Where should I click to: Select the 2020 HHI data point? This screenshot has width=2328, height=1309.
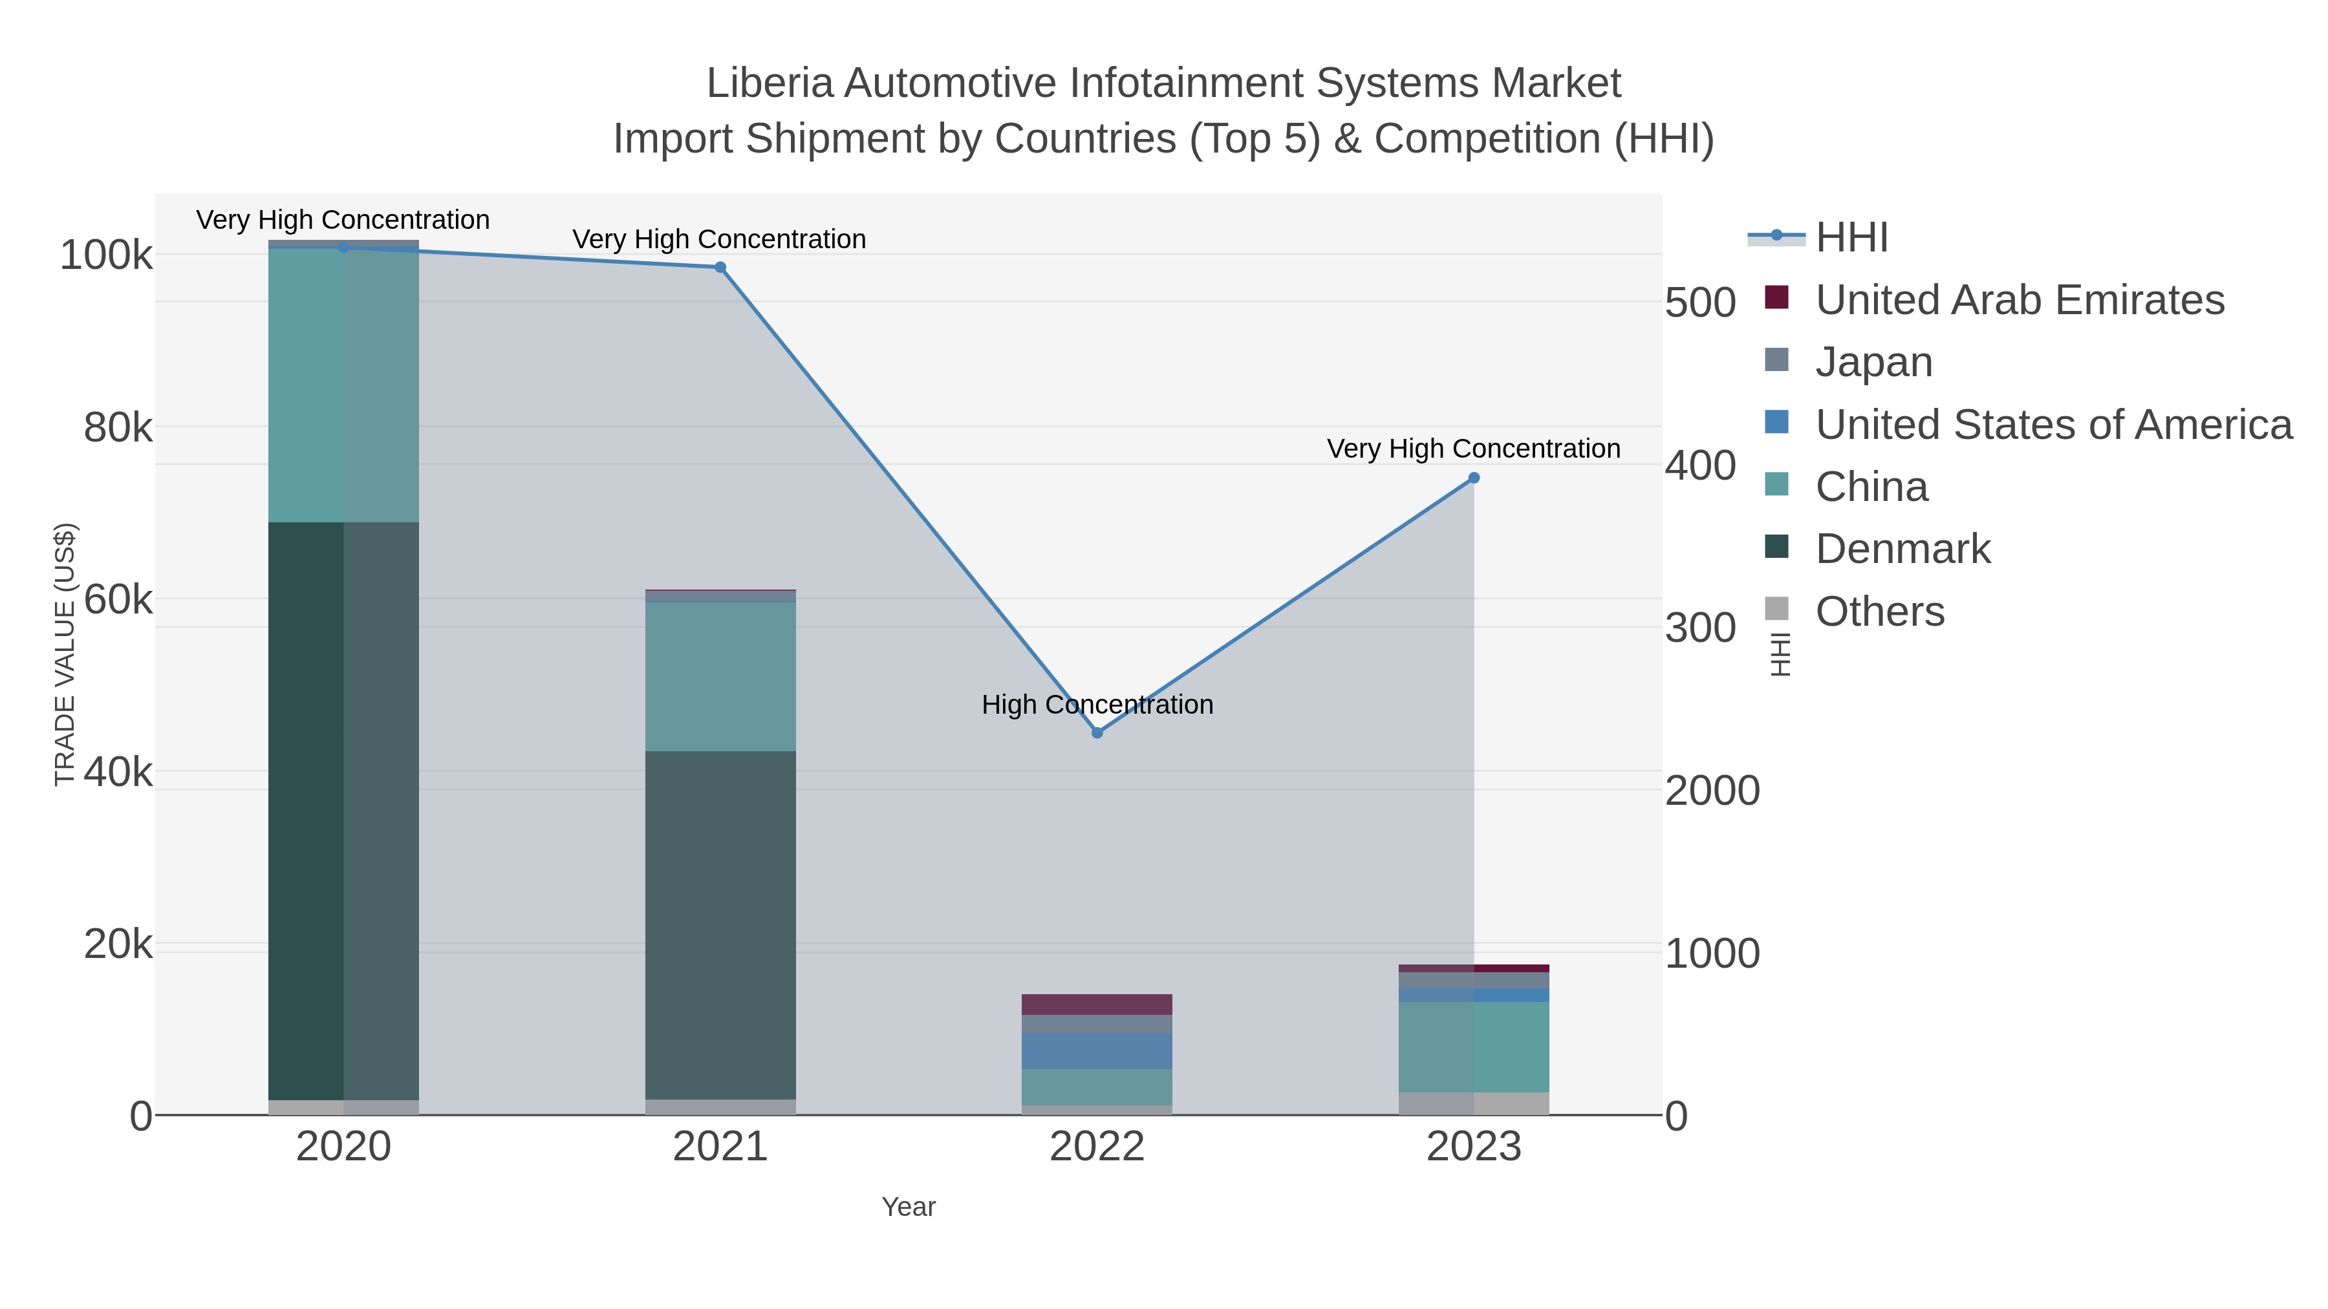(x=343, y=247)
